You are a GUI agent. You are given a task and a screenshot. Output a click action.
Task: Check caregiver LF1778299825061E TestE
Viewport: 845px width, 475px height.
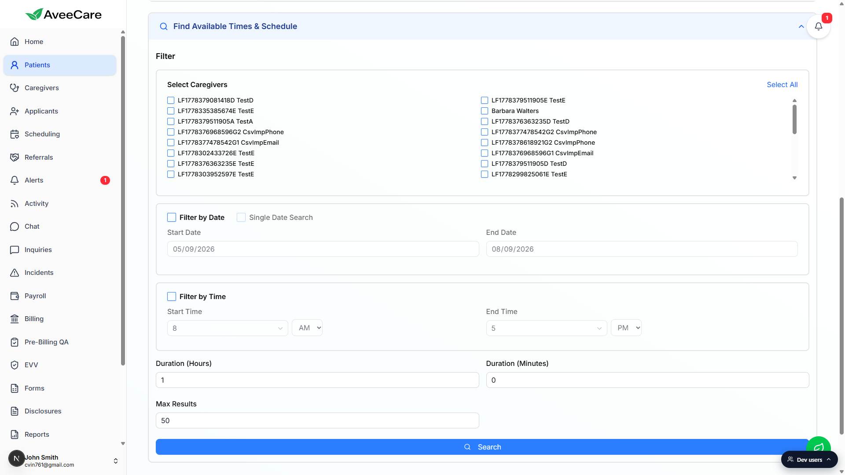pos(485,174)
